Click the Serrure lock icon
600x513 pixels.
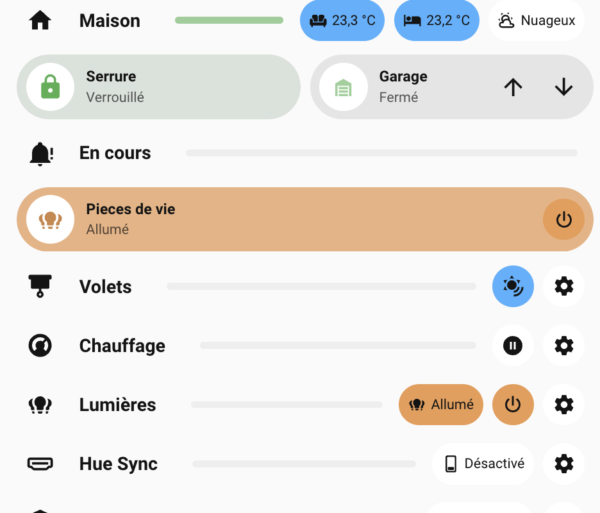click(x=50, y=87)
